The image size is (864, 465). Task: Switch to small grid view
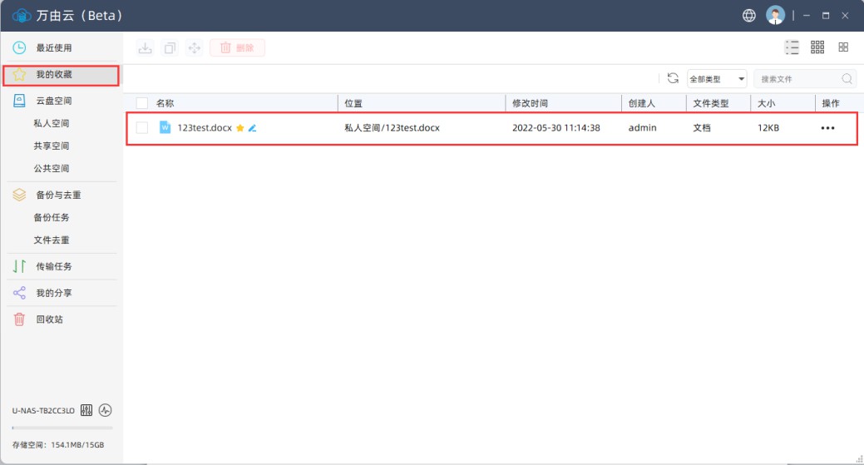click(x=817, y=47)
